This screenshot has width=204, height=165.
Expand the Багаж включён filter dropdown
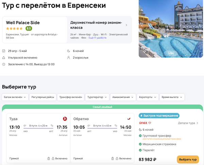click(x=15, y=97)
